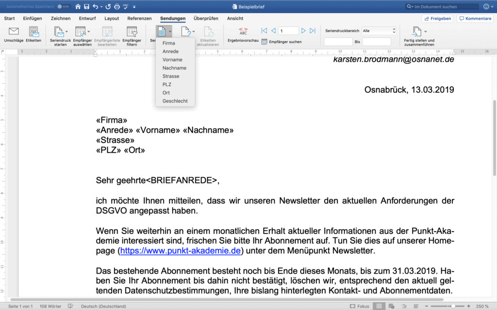Open the Ansicht tab
The image size is (497, 310).
coord(235,18)
